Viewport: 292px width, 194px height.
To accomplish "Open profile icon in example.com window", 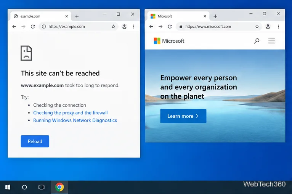I will click(124, 27).
